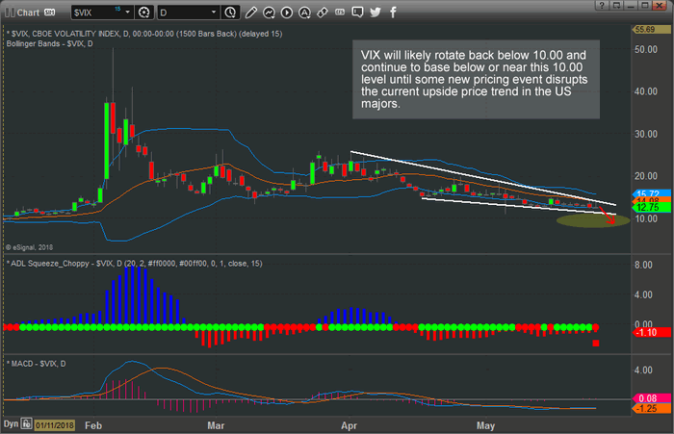Screen dimensions: 674x434
Task: Share the chart on Facebook
Action: coord(393,13)
